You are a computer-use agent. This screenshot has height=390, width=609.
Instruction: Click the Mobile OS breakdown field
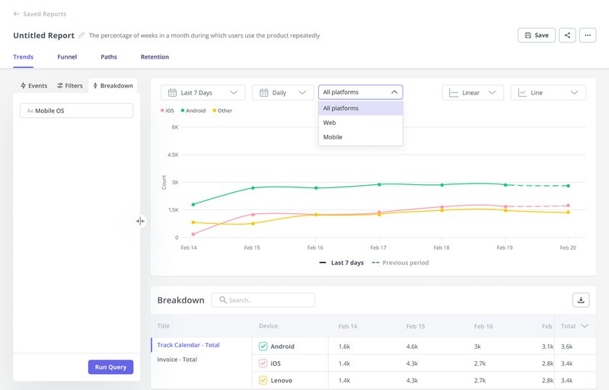[76, 110]
